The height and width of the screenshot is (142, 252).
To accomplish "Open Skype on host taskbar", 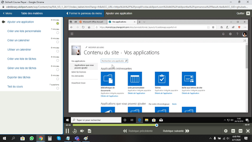I will pyautogui.click(x=59, y=138).
